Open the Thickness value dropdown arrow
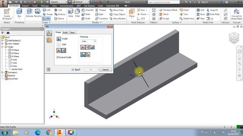243x136 pixels. coord(95,41)
